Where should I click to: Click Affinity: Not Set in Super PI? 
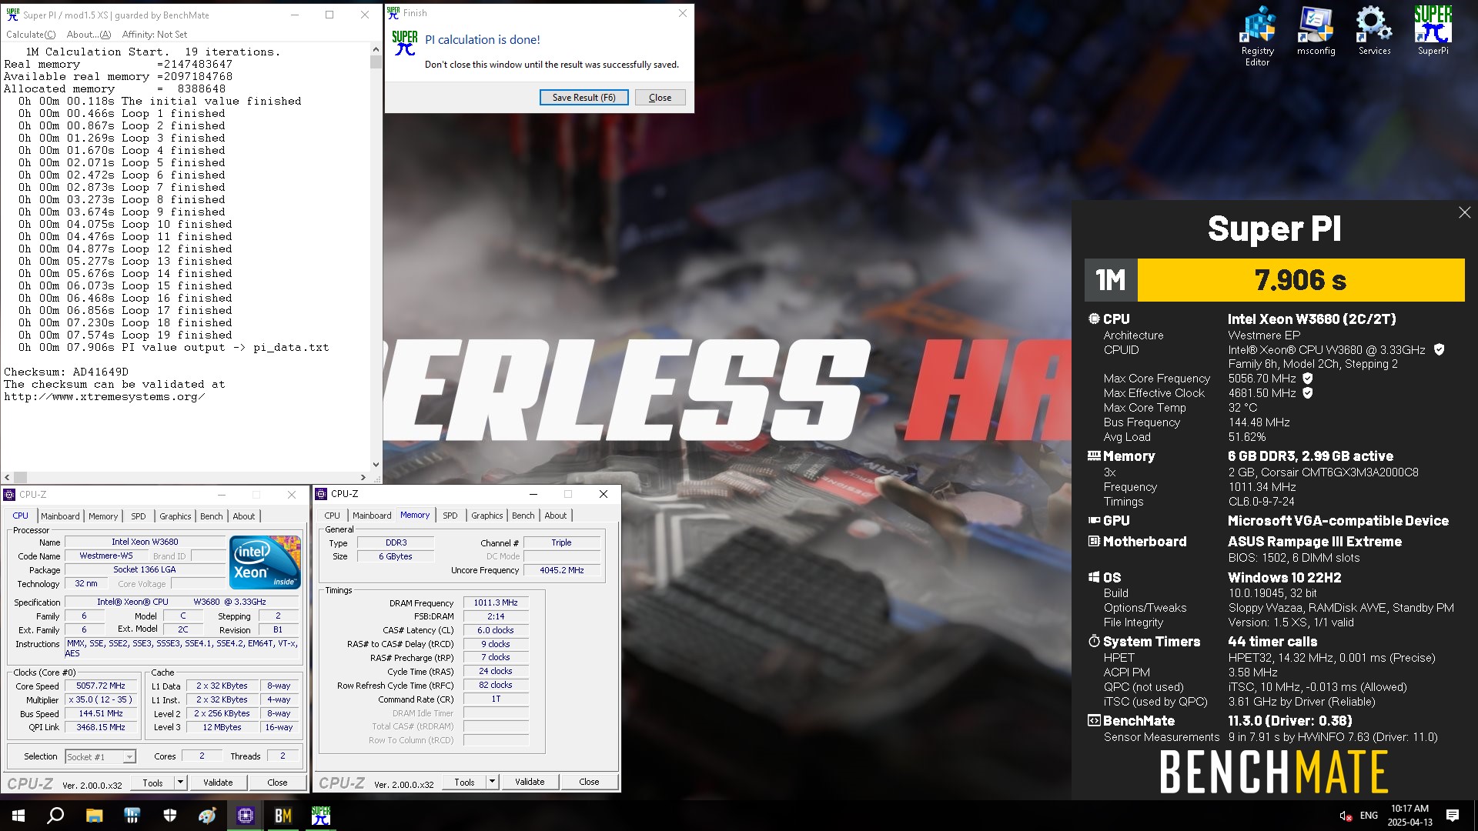[x=154, y=35]
